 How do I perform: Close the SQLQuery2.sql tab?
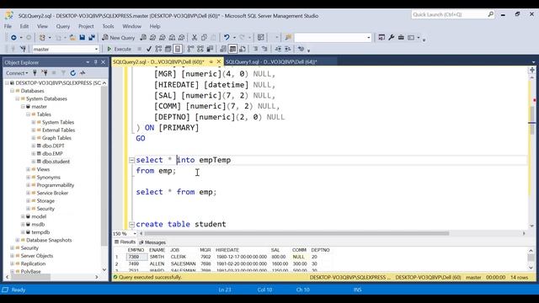tap(219, 61)
